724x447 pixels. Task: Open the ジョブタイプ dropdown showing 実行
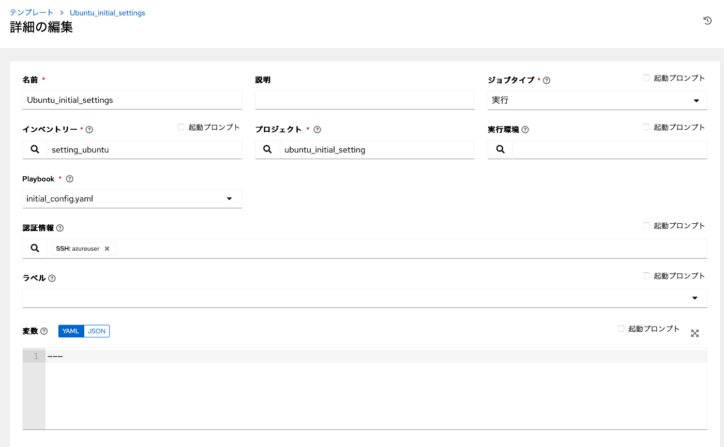[x=597, y=100]
